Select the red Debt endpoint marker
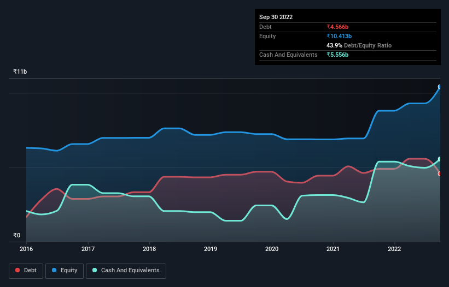The image size is (449, 287). 440,174
